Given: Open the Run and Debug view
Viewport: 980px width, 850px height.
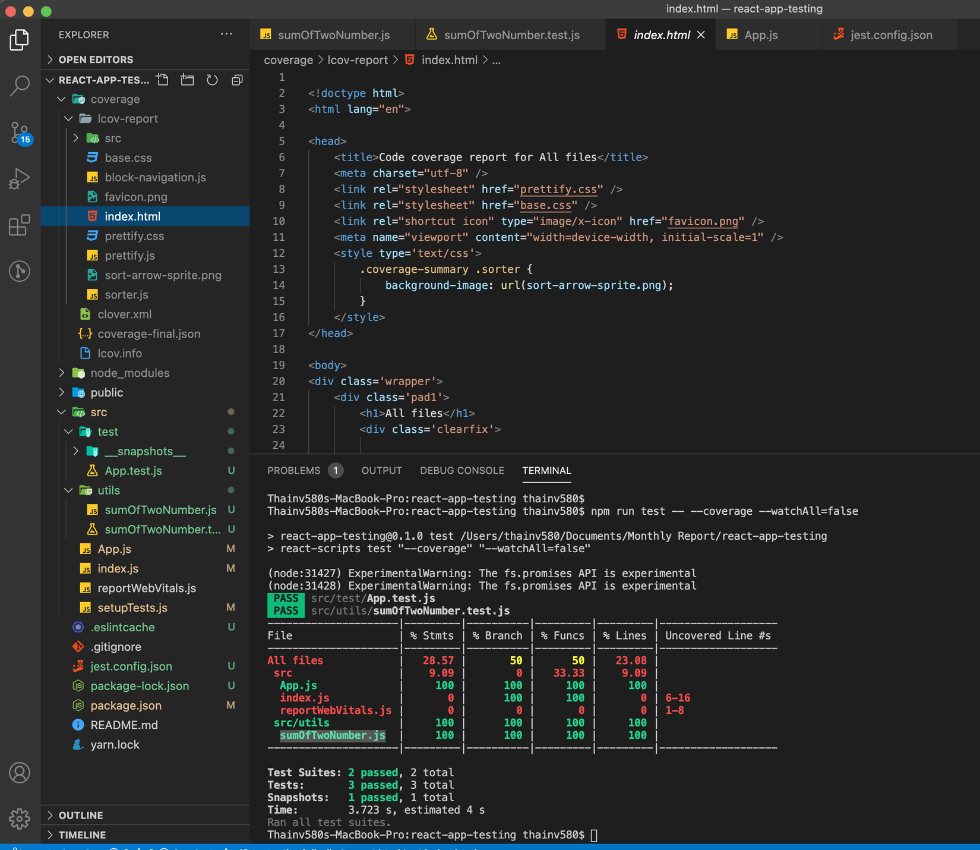Looking at the screenshot, I should pos(20,178).
